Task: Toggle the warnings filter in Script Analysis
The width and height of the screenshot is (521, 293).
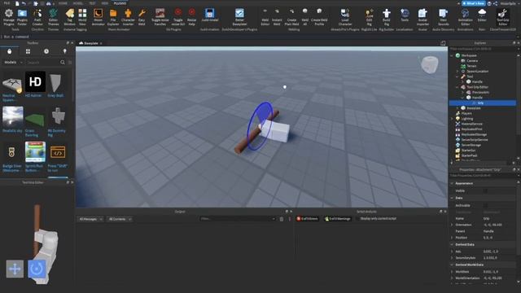Action: [x=338, y=219]
